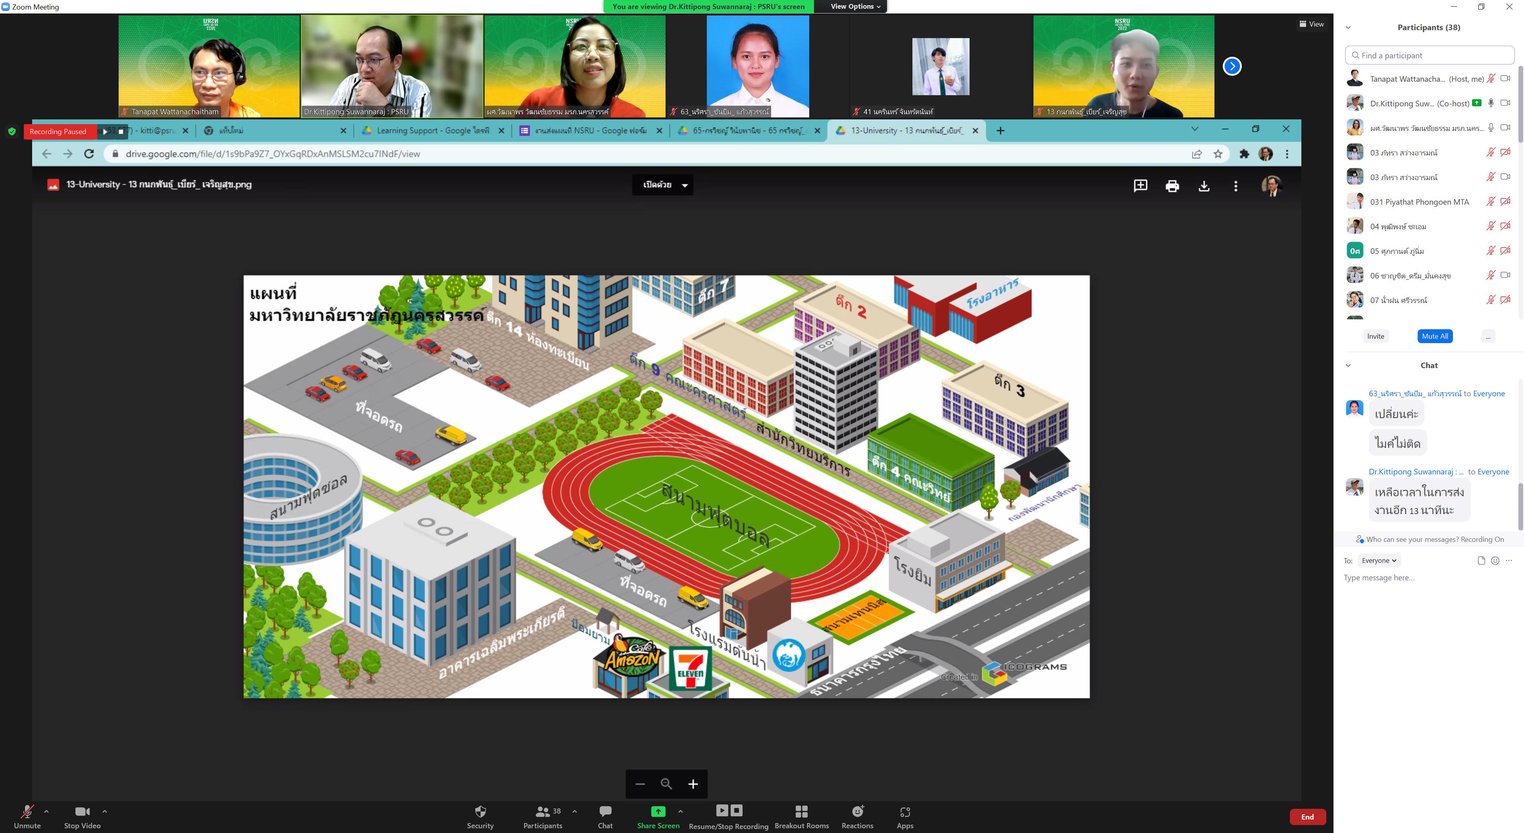The width and height of the screenshot is (1524, 833).
Task: Toggle Dr.Kittipong Suw co-host microphone icon
Action: click(1491, 103)
